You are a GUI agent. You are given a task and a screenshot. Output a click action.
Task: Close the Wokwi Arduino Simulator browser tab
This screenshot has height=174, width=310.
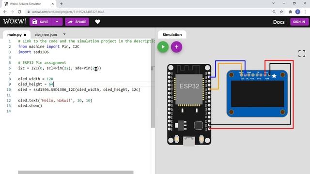tap(53, 4)
